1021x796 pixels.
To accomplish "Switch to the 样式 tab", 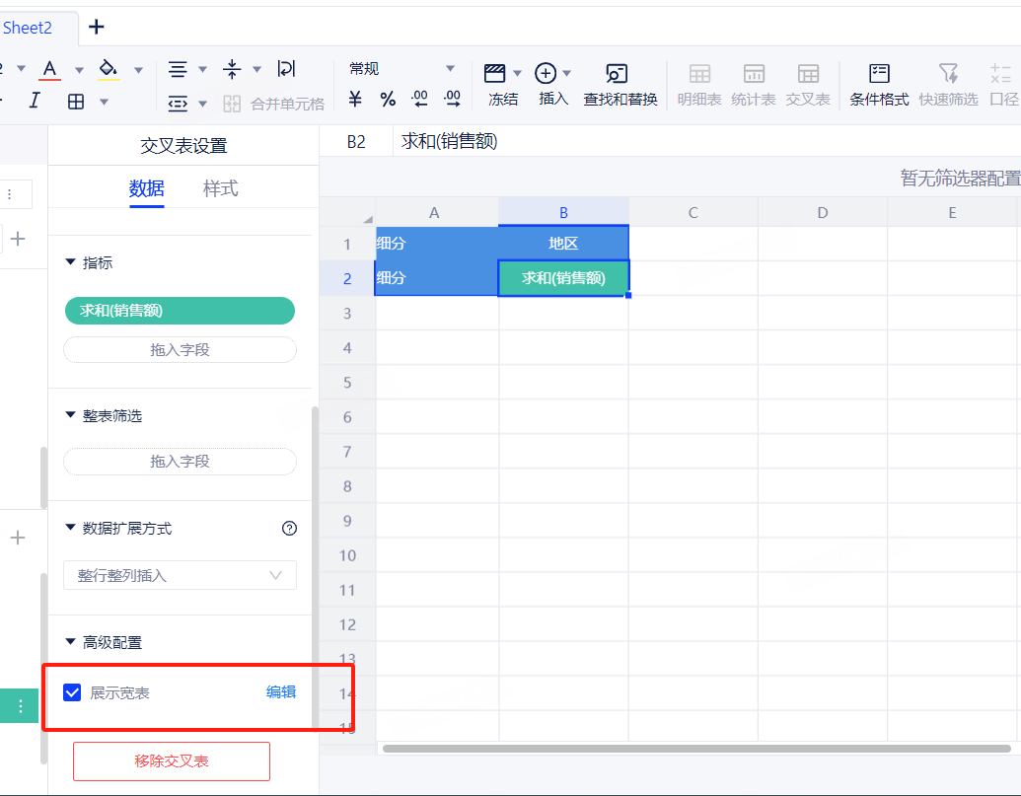I will click(220, 188).
